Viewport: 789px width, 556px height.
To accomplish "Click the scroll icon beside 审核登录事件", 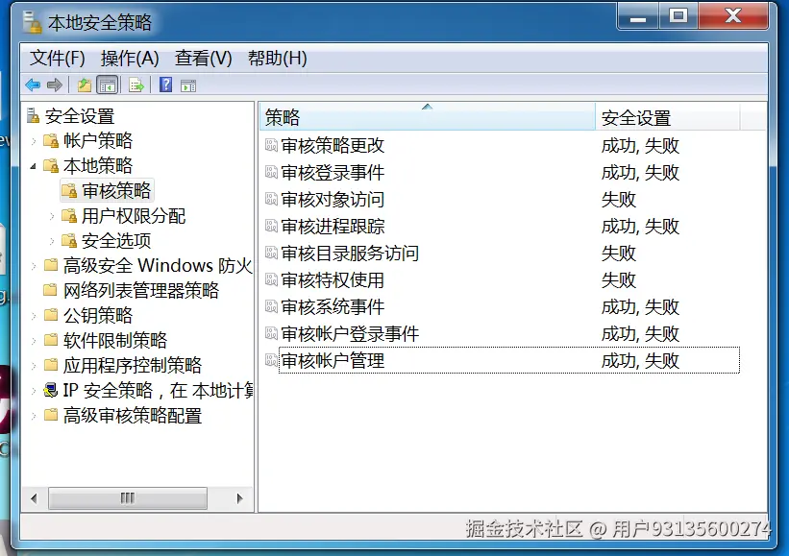I will [x=272, y=173].
